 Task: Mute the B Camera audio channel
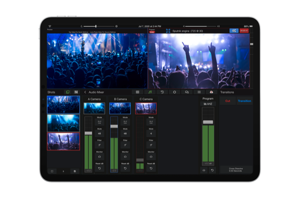[x=125, y=134]
